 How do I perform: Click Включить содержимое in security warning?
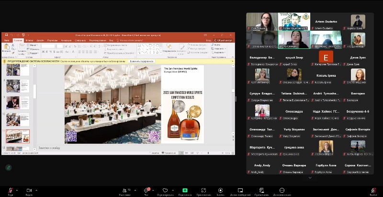142,61
